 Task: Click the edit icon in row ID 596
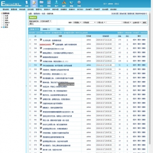[41, 57]
